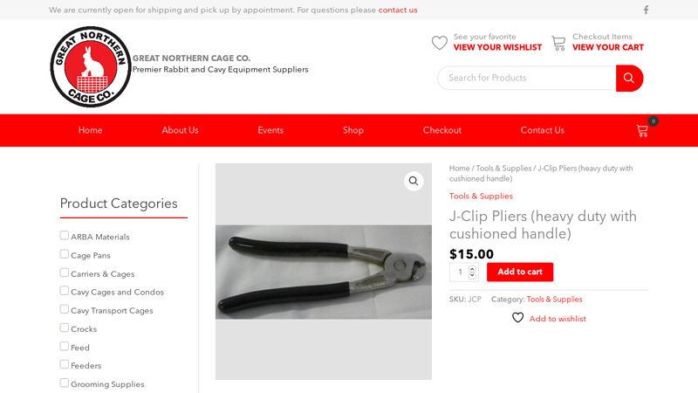Open the cart icon in red navigation bar
The width and height of the screenshot is (698, 393).
click(x=642, y=130)
